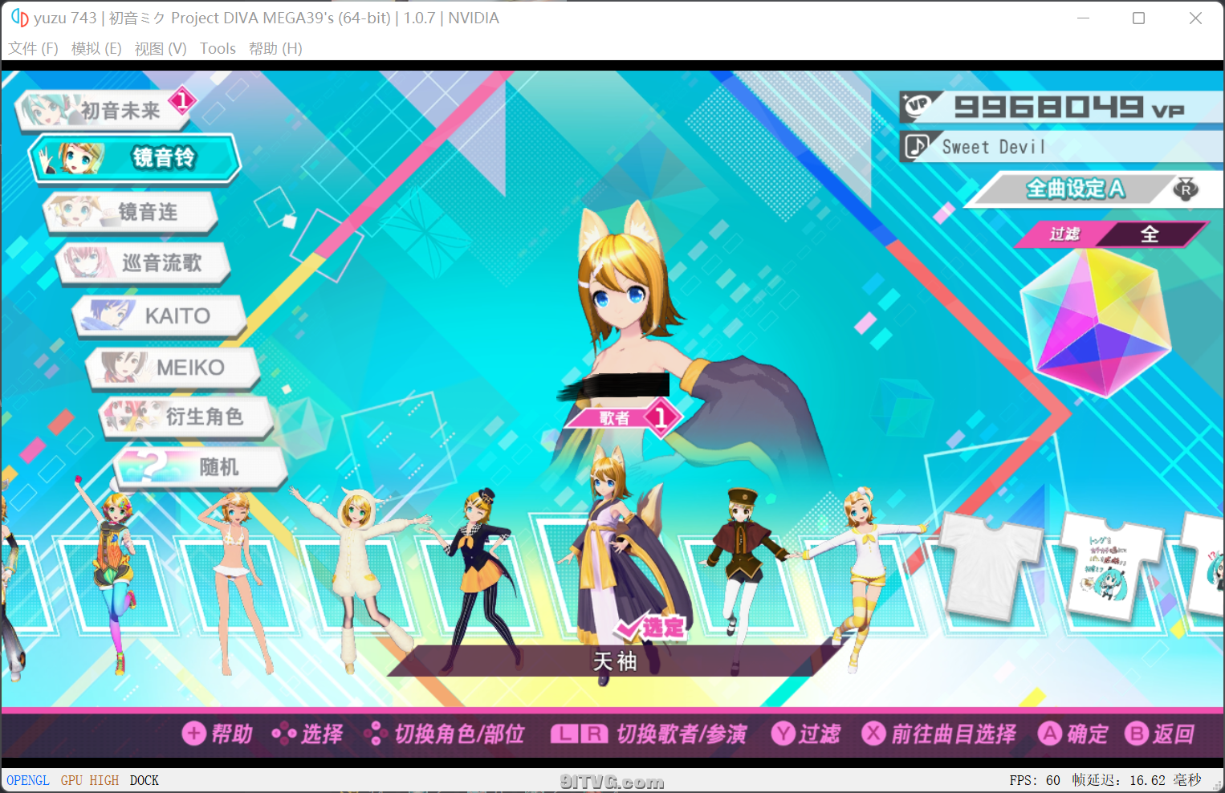Open the 帮助 (H) menu

pyautogui.click(x=275, y=48)
